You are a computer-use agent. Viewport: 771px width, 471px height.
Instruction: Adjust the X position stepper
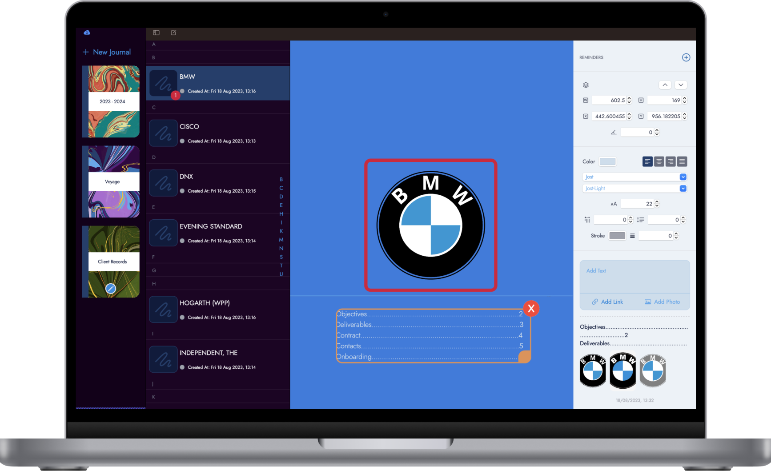pyautogui.click(x=629, y=117)
